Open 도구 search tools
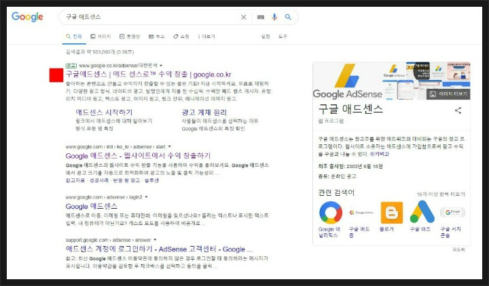This screenshot has height=286, width=489. [283, 37]
